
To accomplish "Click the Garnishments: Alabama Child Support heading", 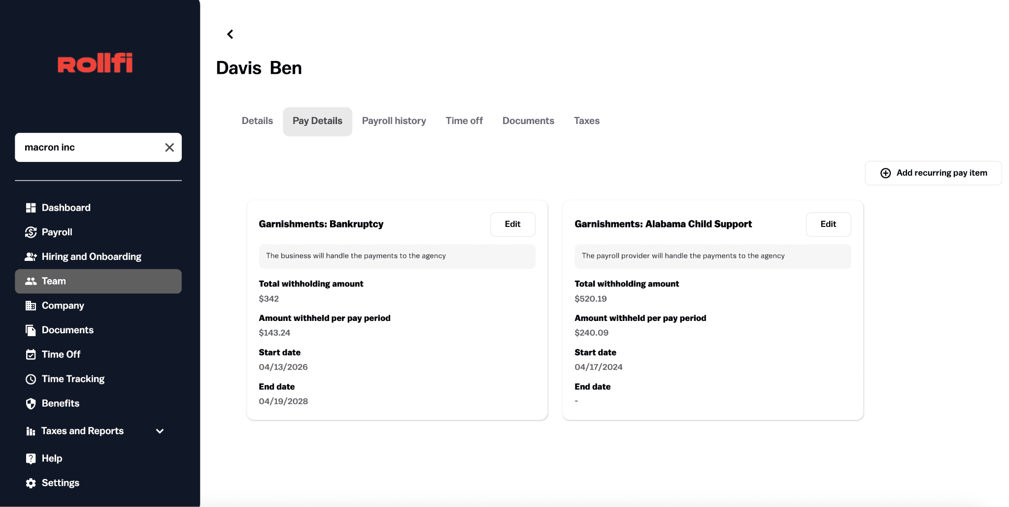I will pyautogui.click(x=663, y=224).
